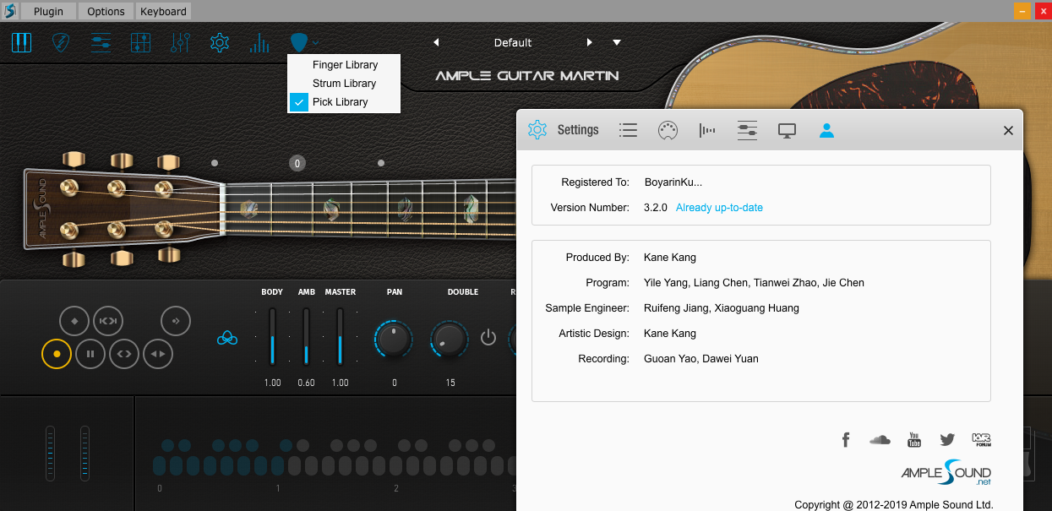Click the Ample Sound logo in title bar
The width and height of the screenshot is (1052, 511).
tap(10, 11)
